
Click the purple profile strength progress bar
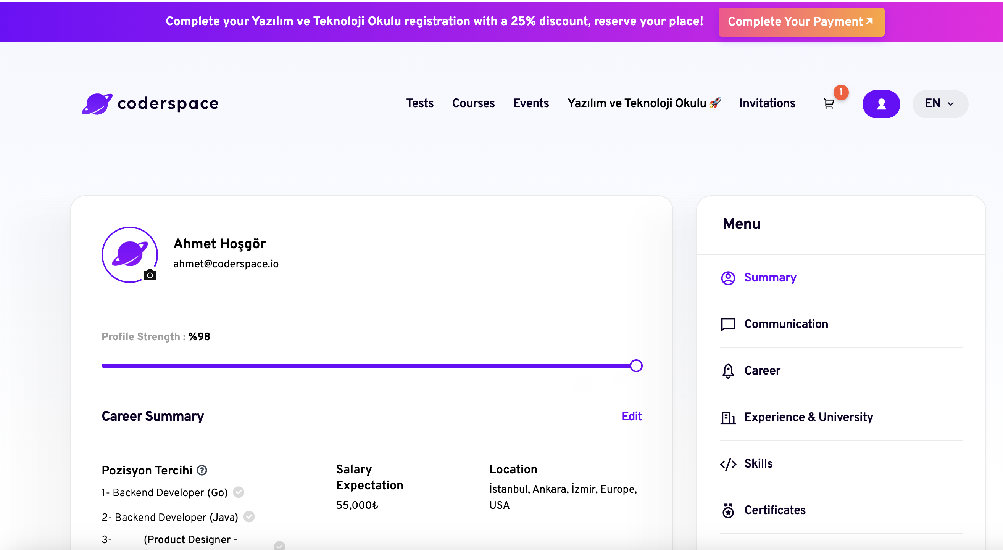point(366,366)
